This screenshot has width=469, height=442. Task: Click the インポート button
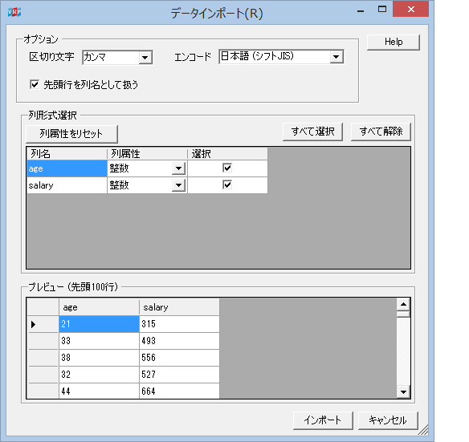tap(323, 420)
